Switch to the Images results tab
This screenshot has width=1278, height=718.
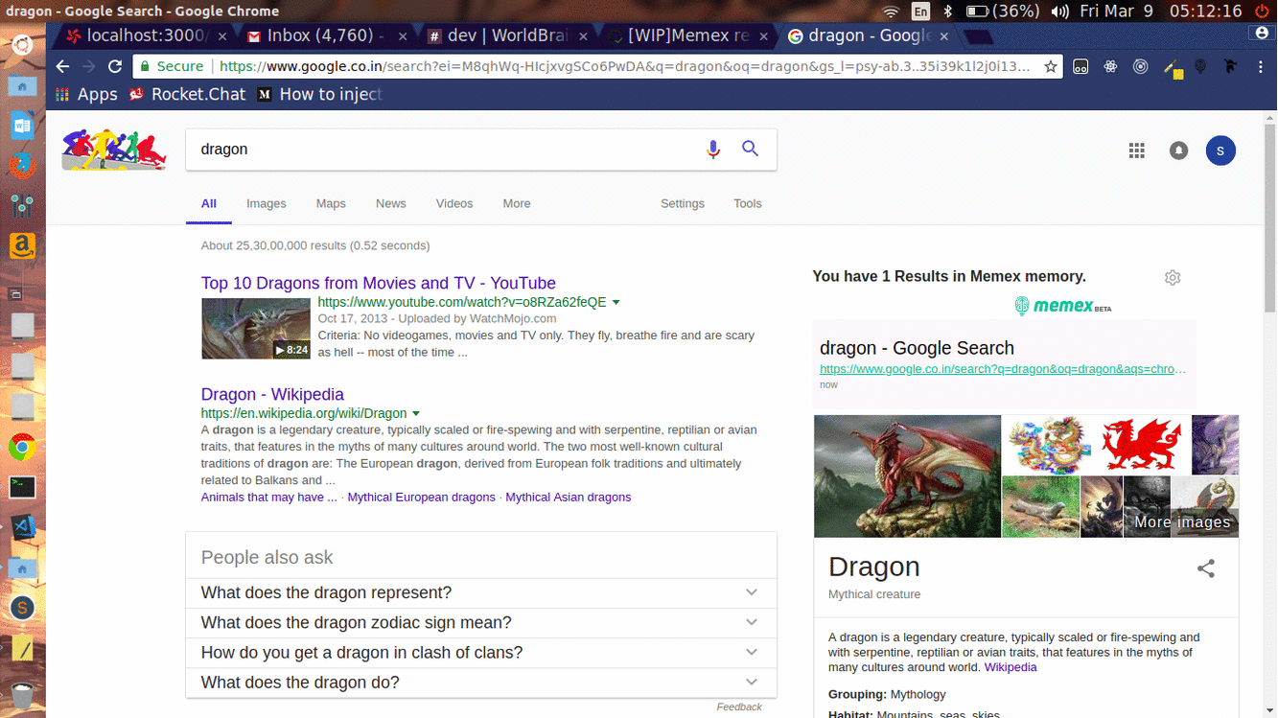[267, 203]
